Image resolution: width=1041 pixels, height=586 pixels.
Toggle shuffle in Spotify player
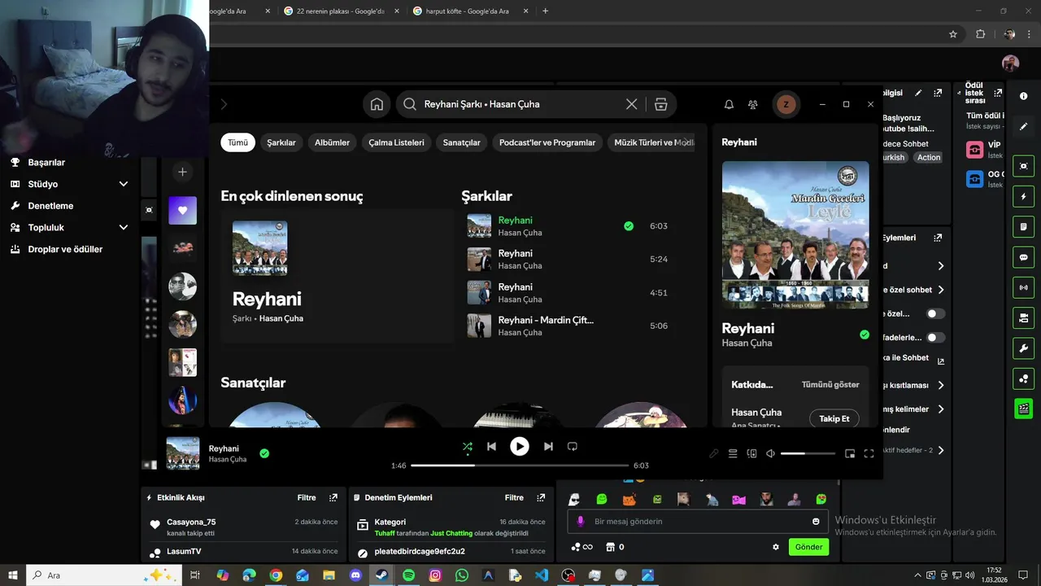pos(467,446)
